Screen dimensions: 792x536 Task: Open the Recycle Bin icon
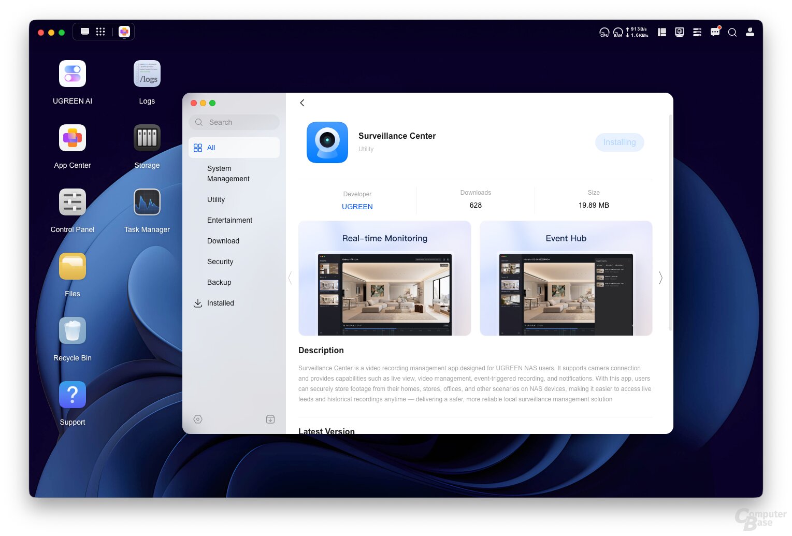coord(73,331)
